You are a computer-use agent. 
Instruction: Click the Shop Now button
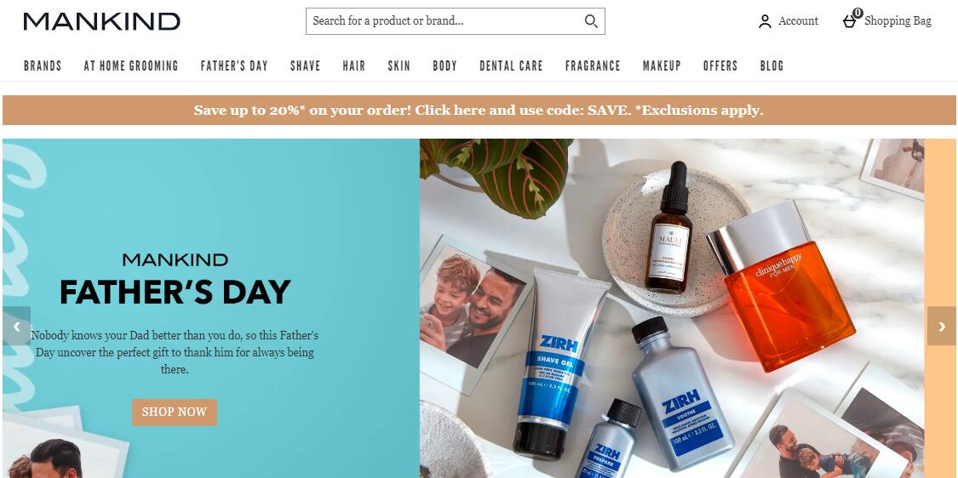(x=174, y=412)
